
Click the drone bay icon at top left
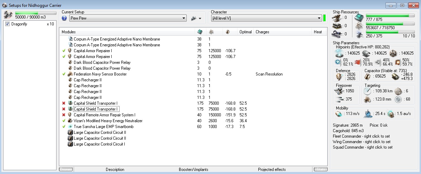(8, 15)
